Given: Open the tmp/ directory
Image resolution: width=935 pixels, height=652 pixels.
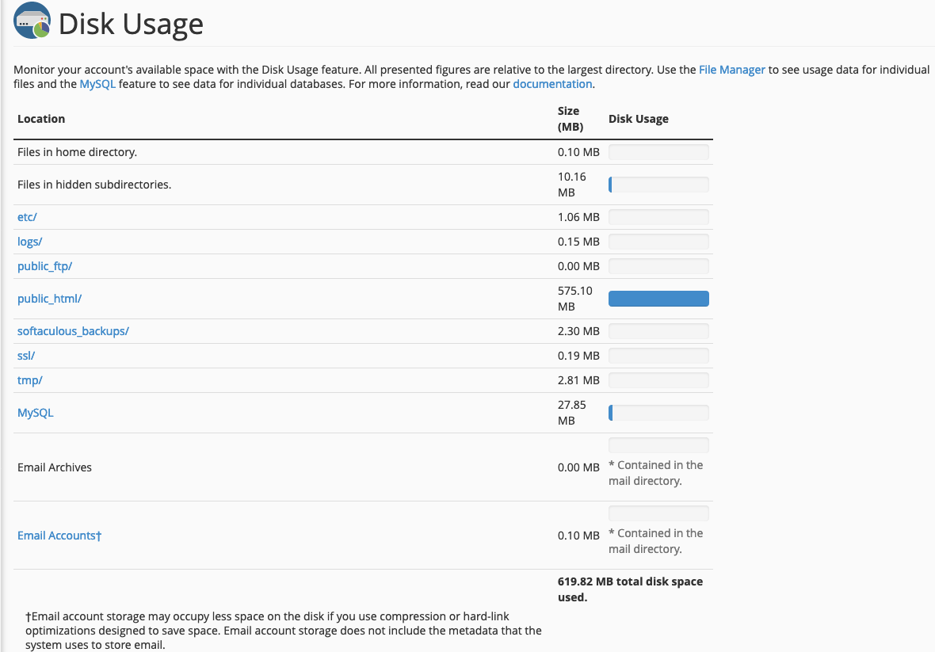Looking at the screenshot, I should click(x=29, y=380).
